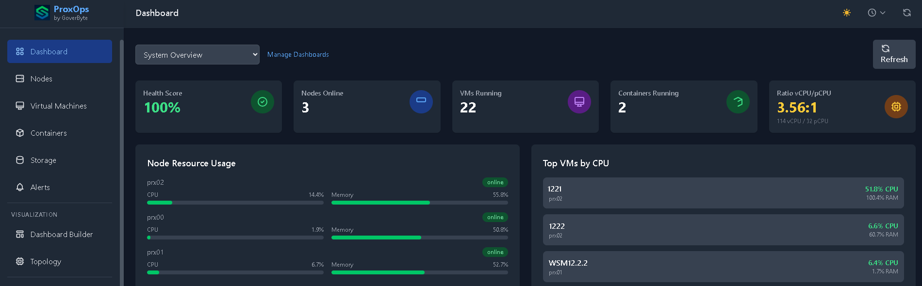Click the Dashboard Builder layout icon
922x286 pixels.
coord(20,234)
